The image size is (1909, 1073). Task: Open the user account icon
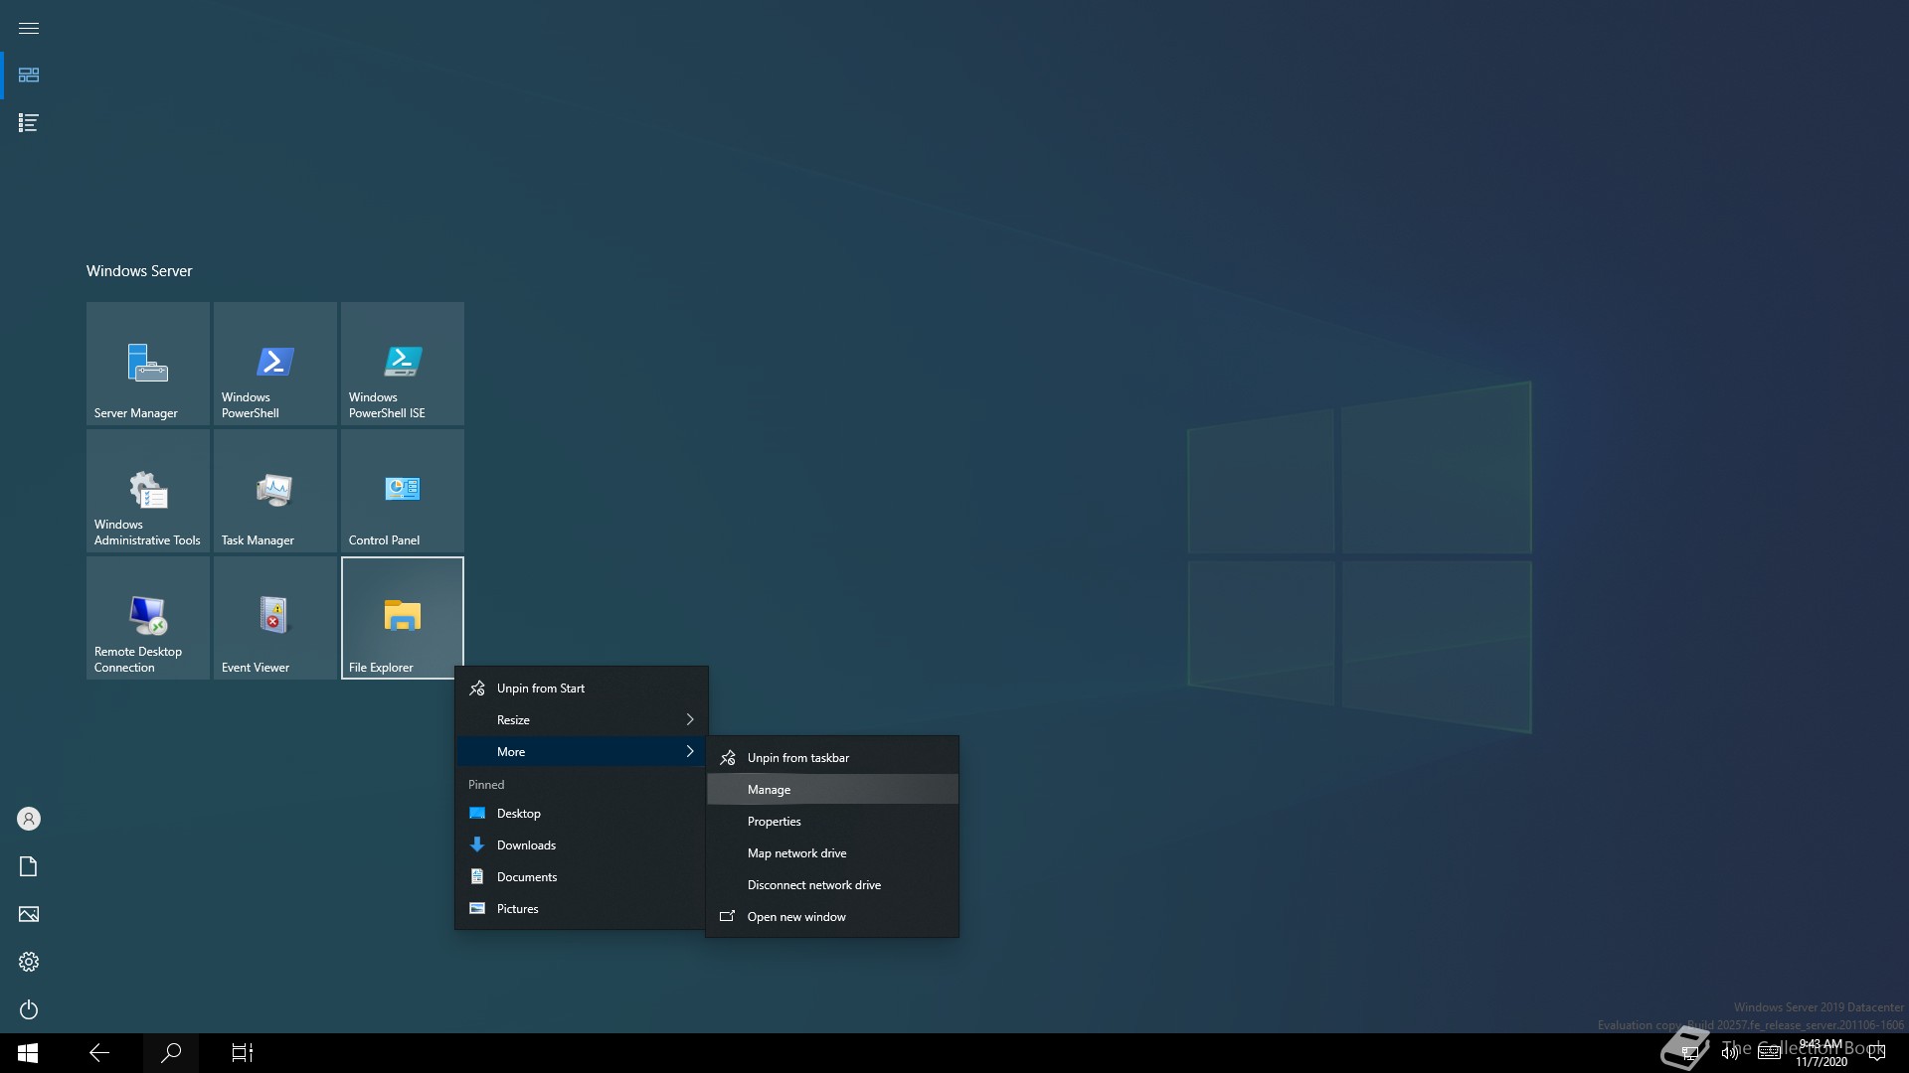pos(29,819)
